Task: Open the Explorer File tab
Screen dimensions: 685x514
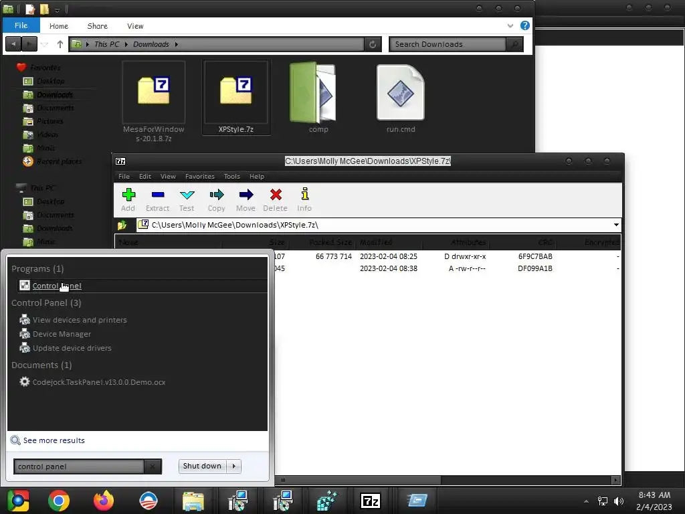Action: [x=21, y=25]
